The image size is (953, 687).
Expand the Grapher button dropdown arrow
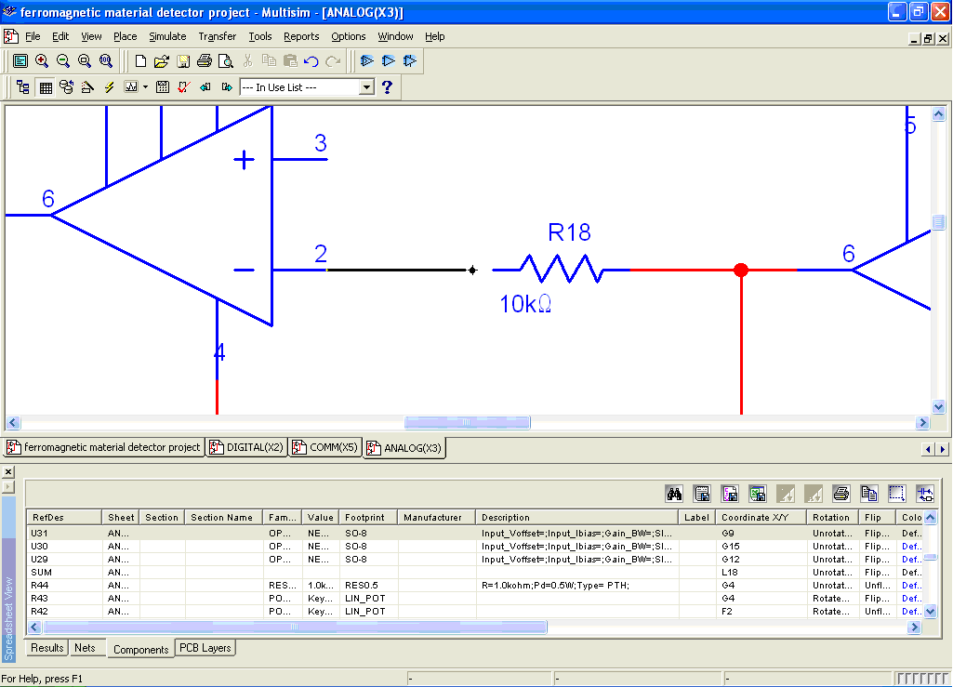(145, 87)
